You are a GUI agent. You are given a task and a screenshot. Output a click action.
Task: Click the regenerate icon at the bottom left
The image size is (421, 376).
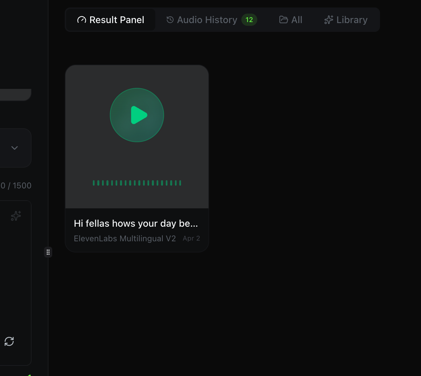[x=9, y=341]
